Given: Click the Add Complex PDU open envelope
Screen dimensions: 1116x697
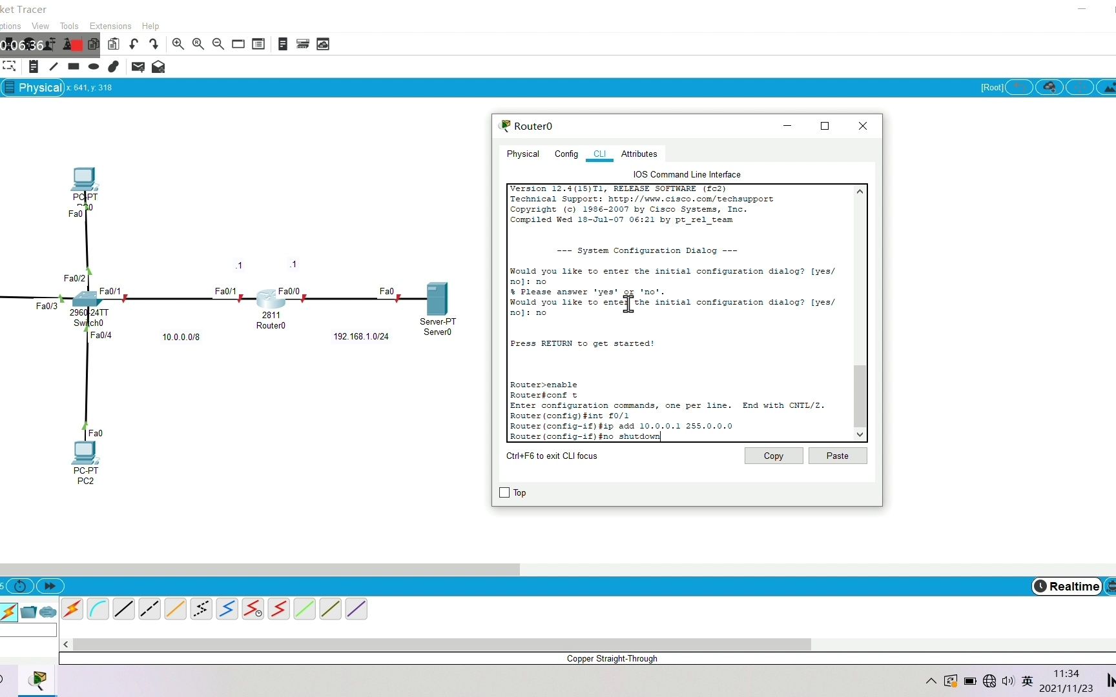Looking at the screenshot, I should [158, 66].
